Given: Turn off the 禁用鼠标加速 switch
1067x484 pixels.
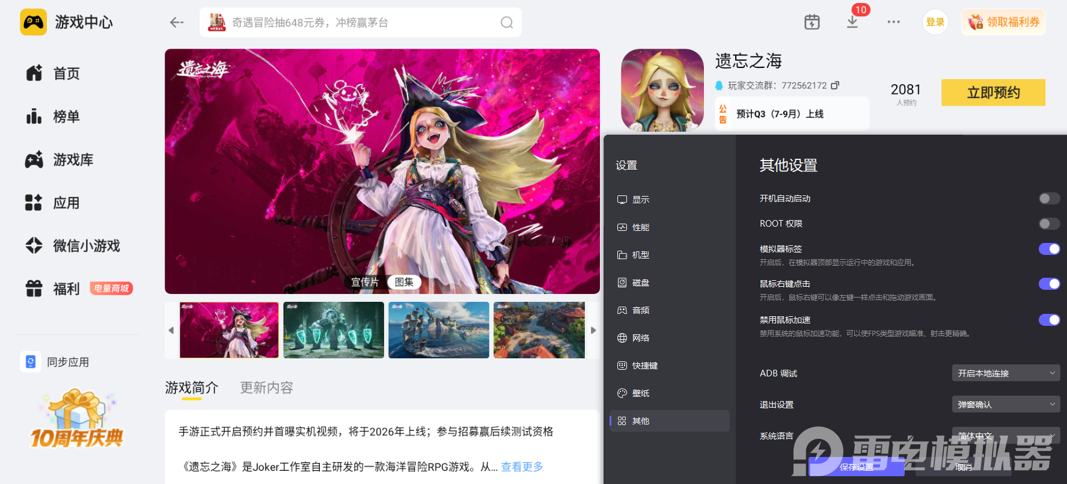Looking at the screenshot, I should pyautogui.click(x=1050, y=320).
